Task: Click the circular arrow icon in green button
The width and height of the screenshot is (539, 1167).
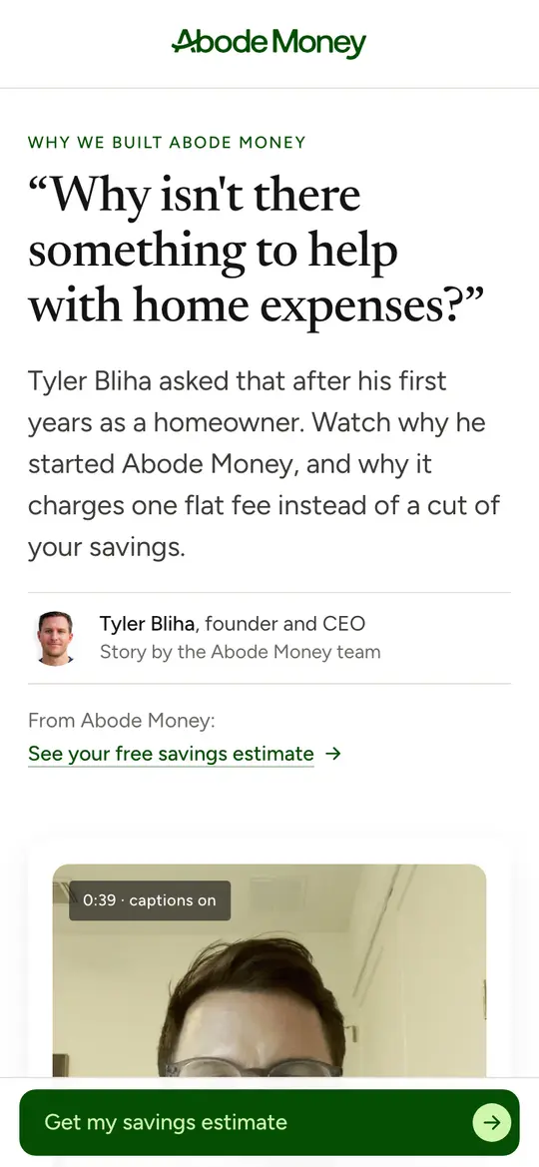Action: pyautogui.click(x=491, y=1122)
